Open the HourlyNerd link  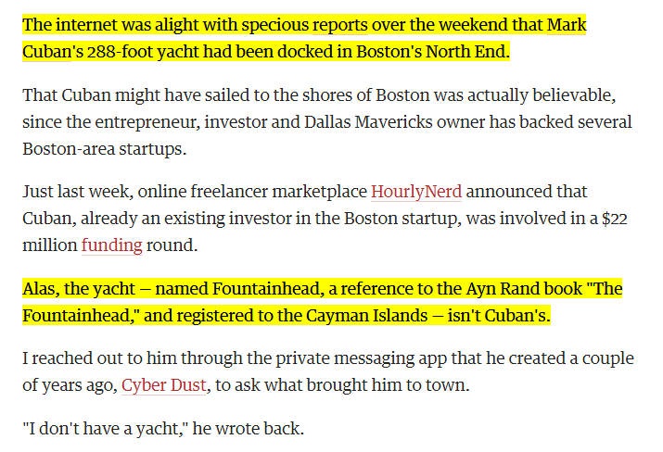(415, 193)
